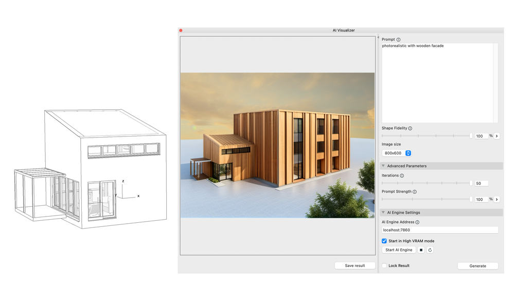The image size is (514, 290).
Task: Click the Prompt text area scrollbar
Action: pos(495,83)
